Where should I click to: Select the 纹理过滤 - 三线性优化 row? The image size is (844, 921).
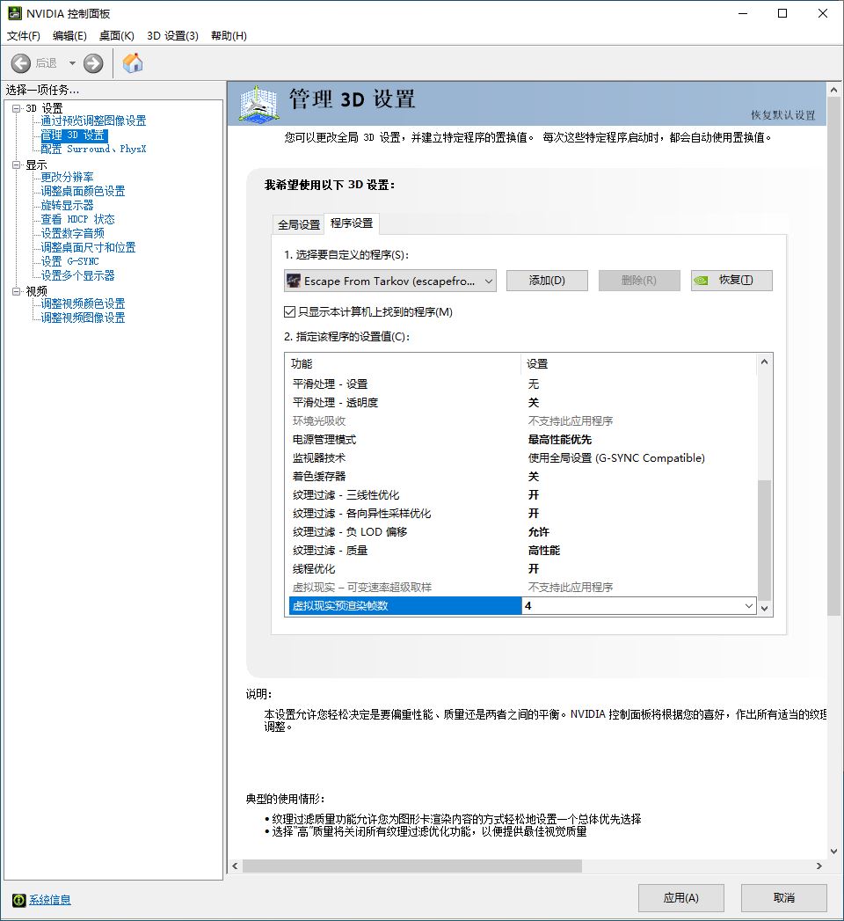522,494
